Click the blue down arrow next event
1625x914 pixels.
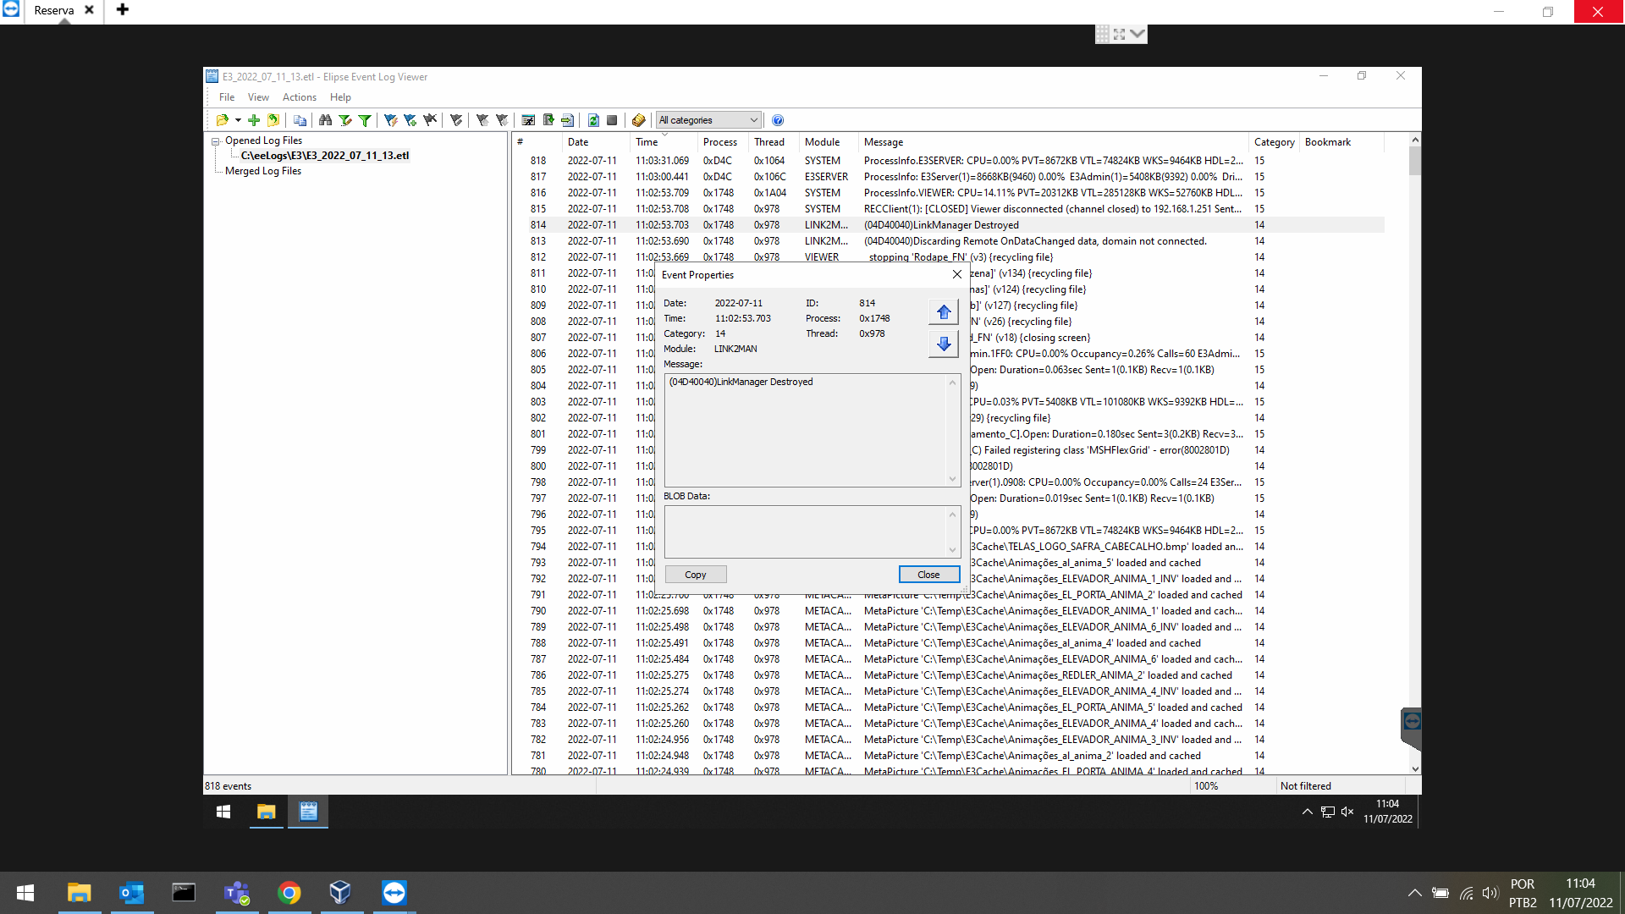[x=944, y=344]
